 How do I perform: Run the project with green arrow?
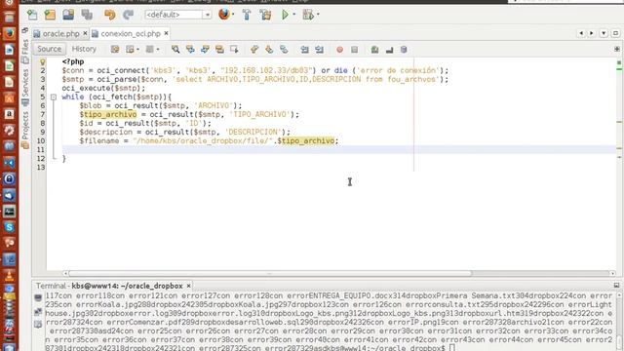pos(285,15)
